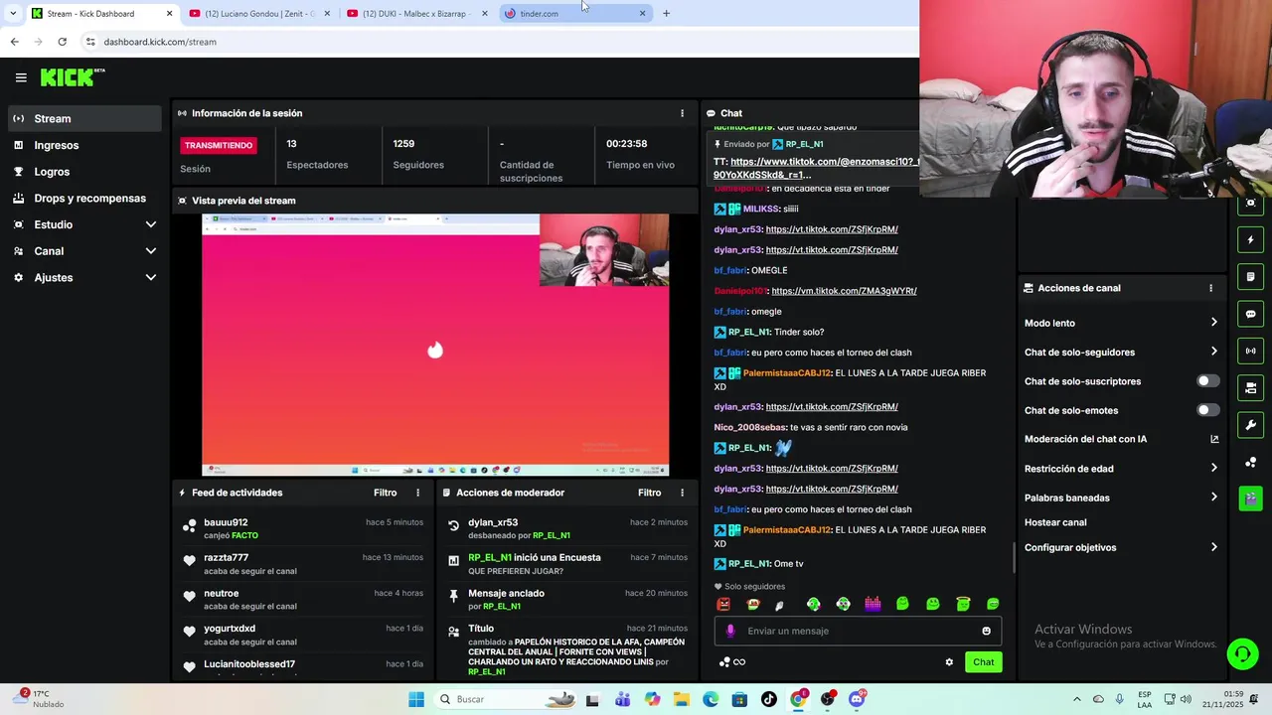Open emoji picker in chat input
This screenshot has height=715, width=1272.
pyautogui.click(x=986, y=631)
